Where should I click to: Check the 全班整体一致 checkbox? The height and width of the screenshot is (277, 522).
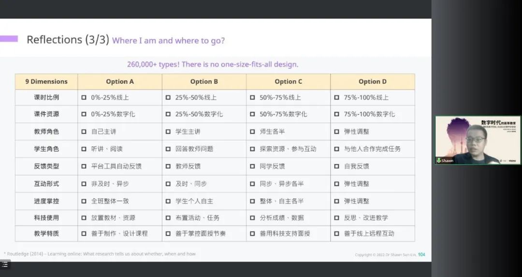[x=84, y=201]
